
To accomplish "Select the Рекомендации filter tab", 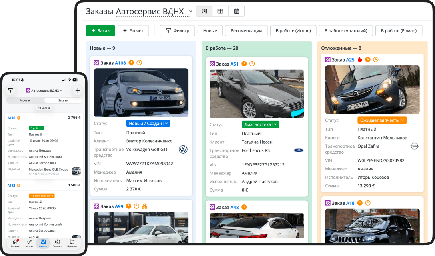I will (x=246, y=30).
